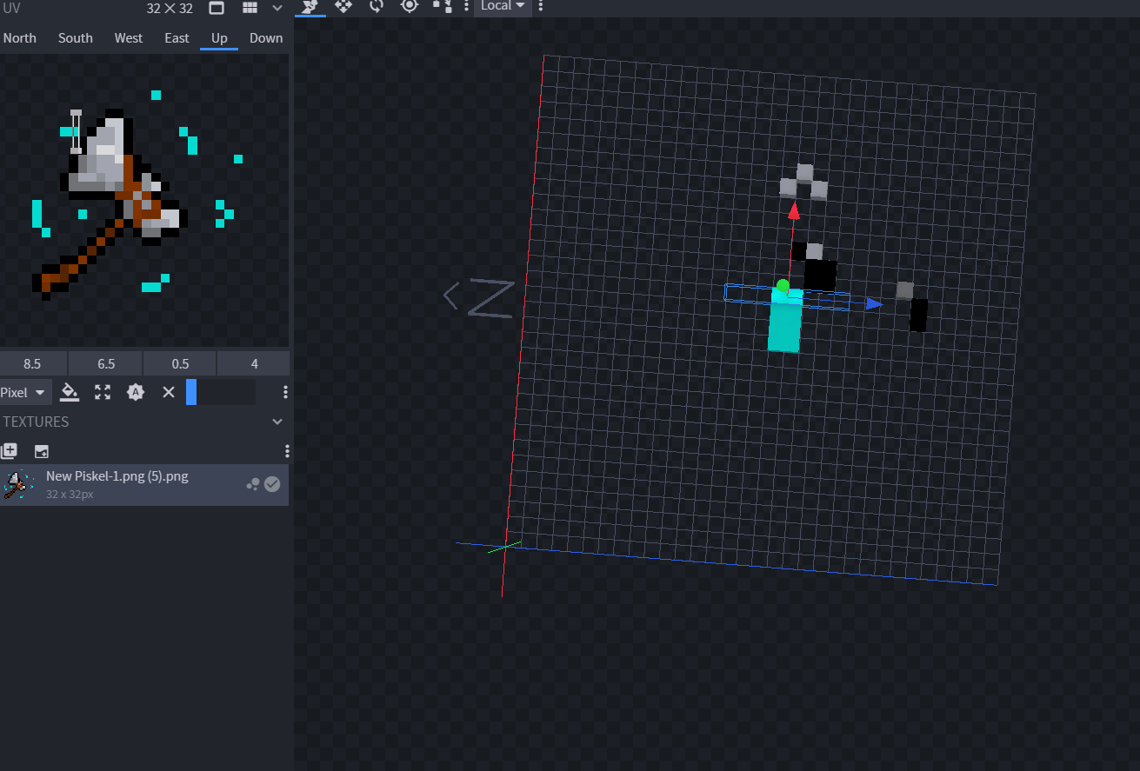Viewport: 1140px width, 771px height.
Task: Select the New Piskel-1.png texture thumbnail
Action: [x=17, y=484]
